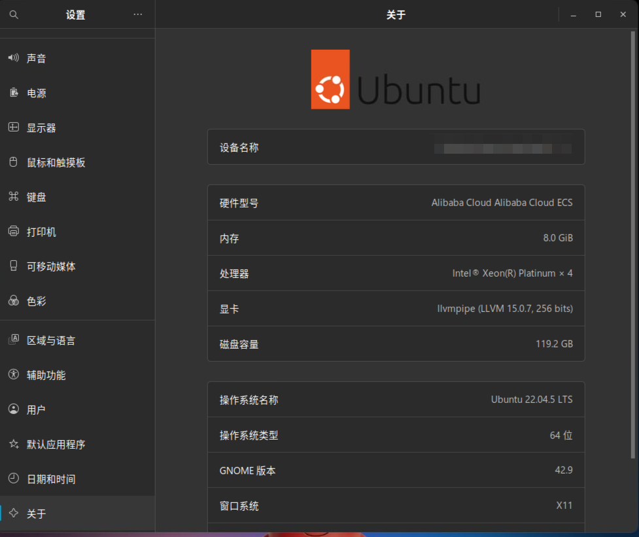Click the Ubuntu logo image

[x=396, y=79]
